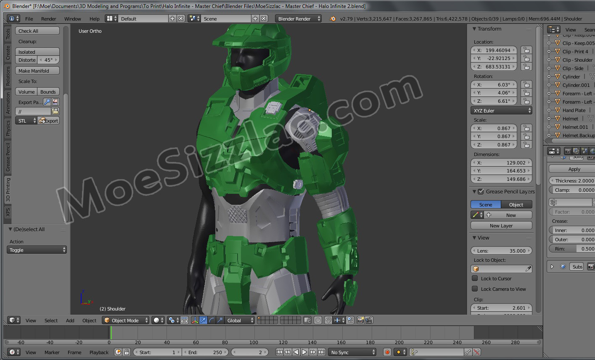Play the animation forward
The height and width of the screenshot is (360, 595).
click(304, 352)
